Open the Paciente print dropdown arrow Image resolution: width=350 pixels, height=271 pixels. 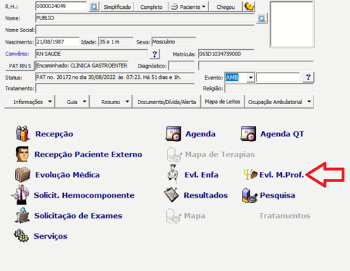tap(203, 7)
